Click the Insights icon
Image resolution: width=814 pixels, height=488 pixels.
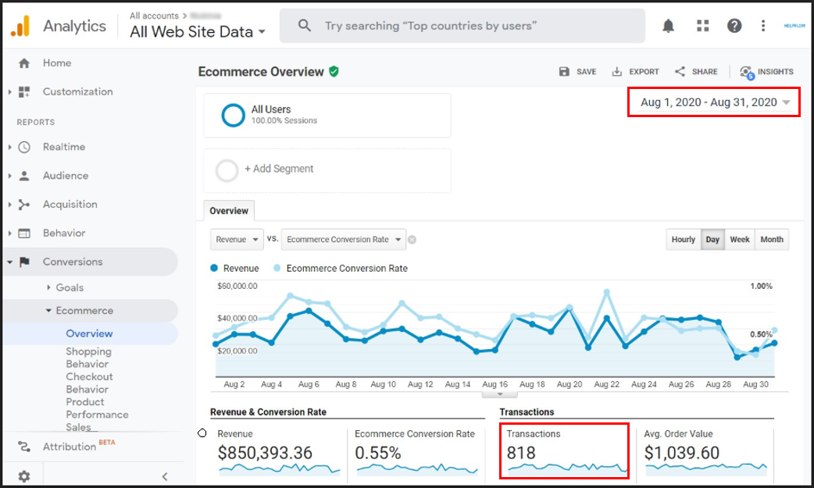coord(747,72)
